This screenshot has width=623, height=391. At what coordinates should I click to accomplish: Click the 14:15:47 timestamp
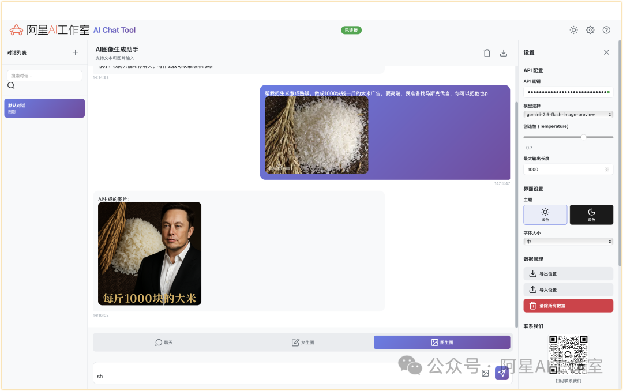(502, 183)
